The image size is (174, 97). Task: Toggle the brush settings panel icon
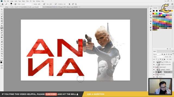click(15, 4)
